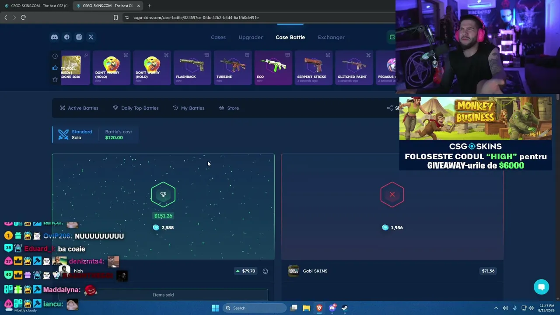This screenshot has height=315, width=560.
Task: Go back in the browser
Action: tap(6, 17)
